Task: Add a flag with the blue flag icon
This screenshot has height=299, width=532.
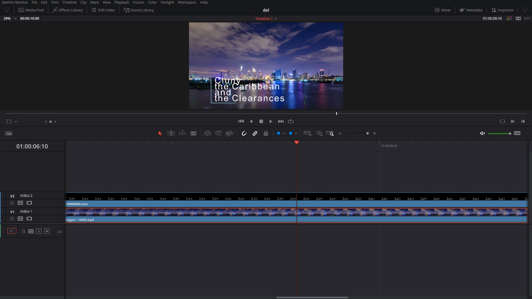Action: (x=278, y=133)
